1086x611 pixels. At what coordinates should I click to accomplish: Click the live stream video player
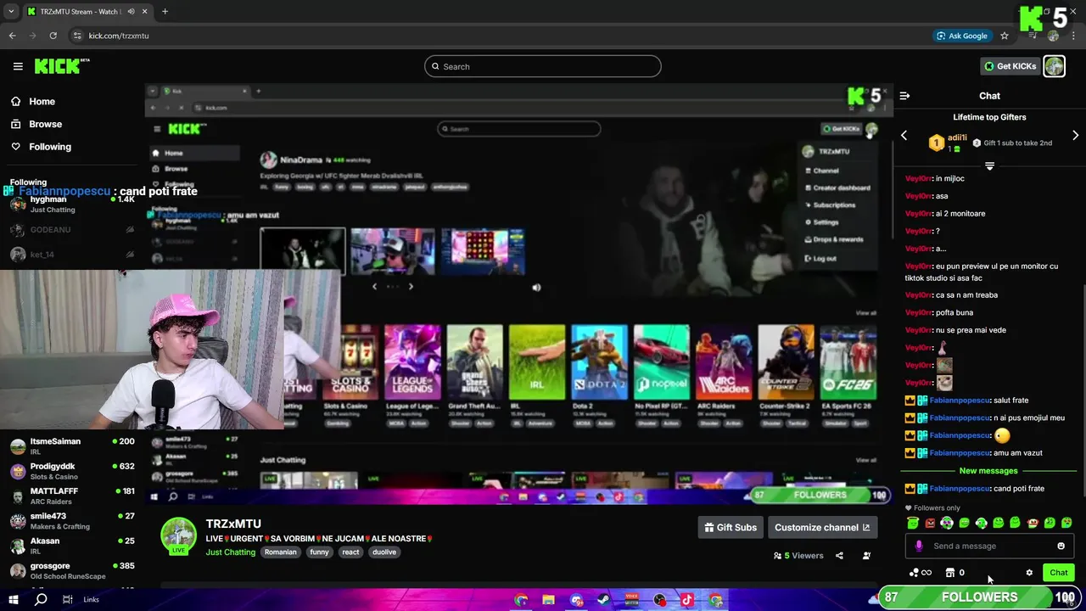[x=518, y=295]
